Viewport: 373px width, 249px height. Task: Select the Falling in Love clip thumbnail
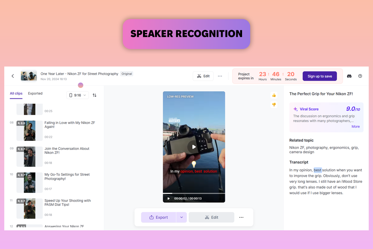pos(30,131)
